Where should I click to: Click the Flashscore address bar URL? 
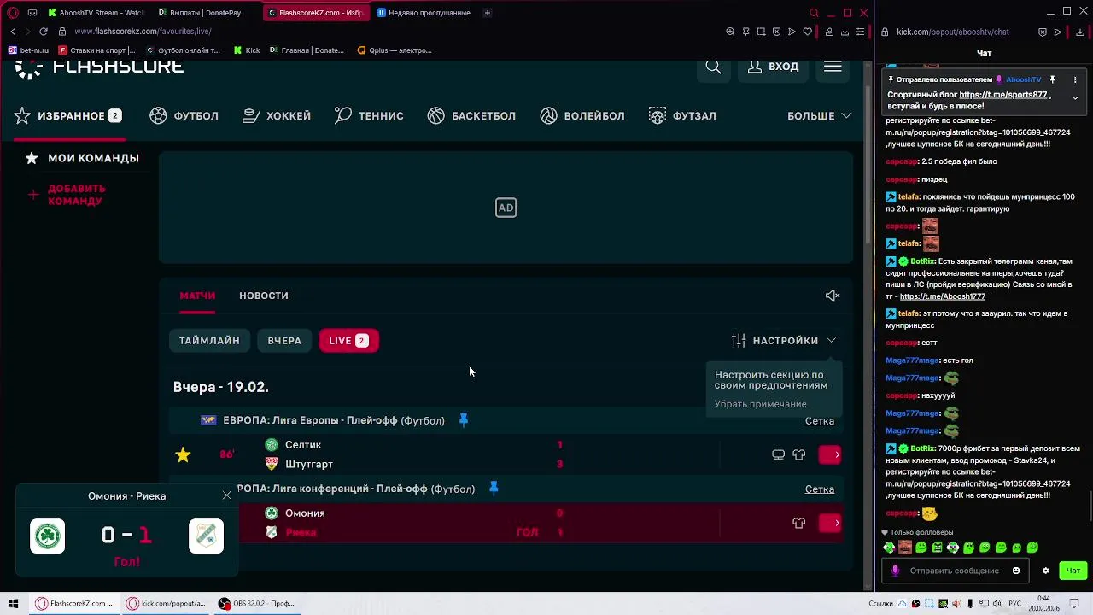[143, 32]
